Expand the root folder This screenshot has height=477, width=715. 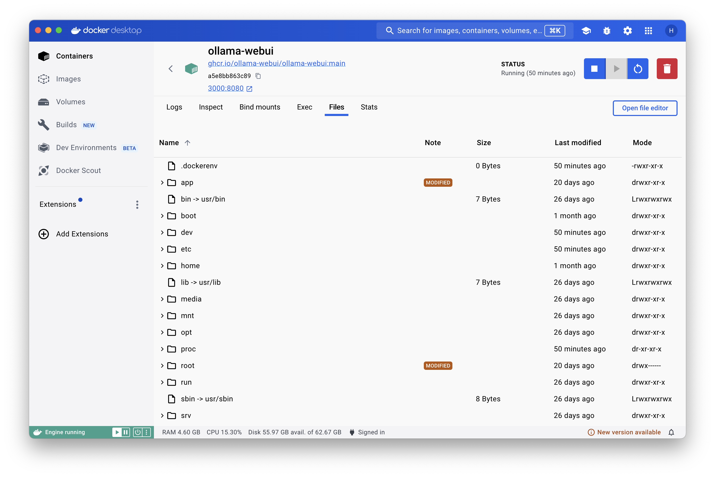pos(162,366)
